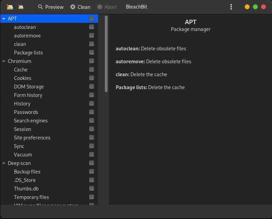Select the Chromium row label
This screenshot has height=219, width=272.
tap(19, 61)
